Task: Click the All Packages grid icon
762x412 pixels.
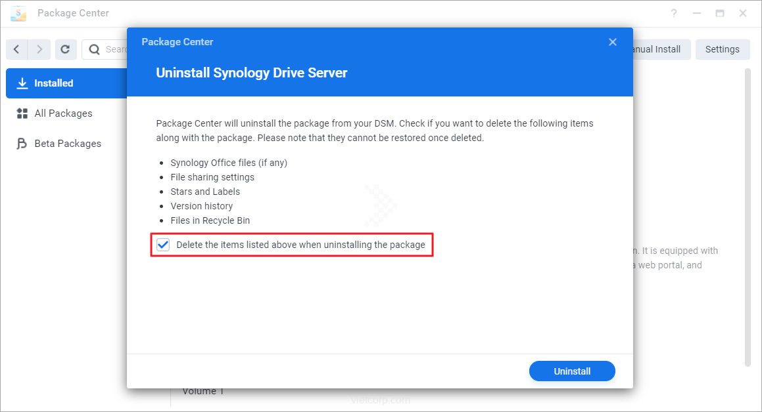Action: [x=22, y=113]
